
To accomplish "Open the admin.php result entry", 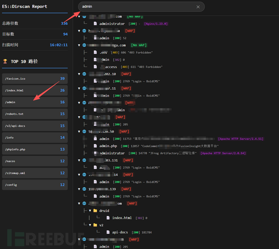I will [108, 146].
